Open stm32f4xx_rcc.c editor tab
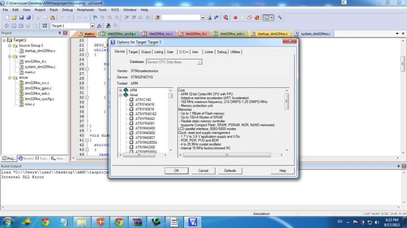Viewport: 407px width, 228px height. (158, 34)
